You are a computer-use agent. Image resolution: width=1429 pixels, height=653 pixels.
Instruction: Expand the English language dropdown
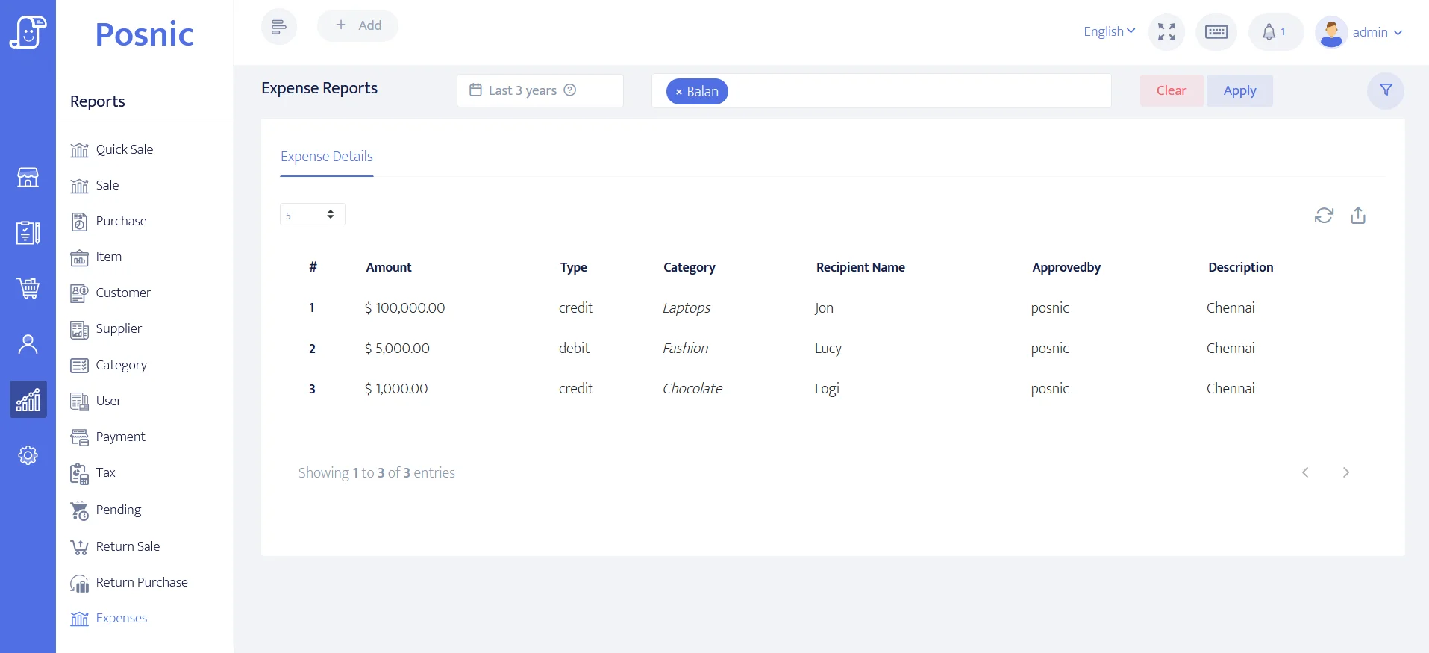click(x=1109, y=31)
